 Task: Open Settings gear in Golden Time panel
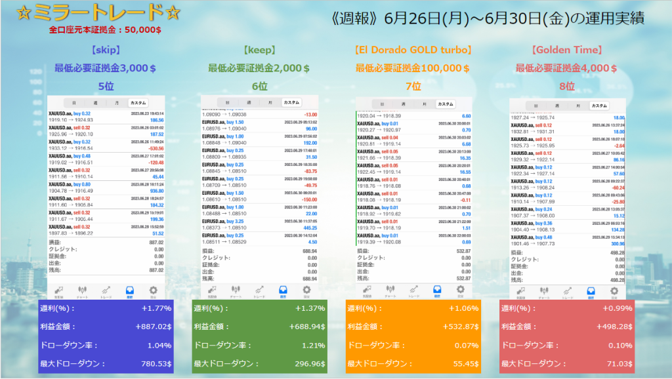(615, 292)
